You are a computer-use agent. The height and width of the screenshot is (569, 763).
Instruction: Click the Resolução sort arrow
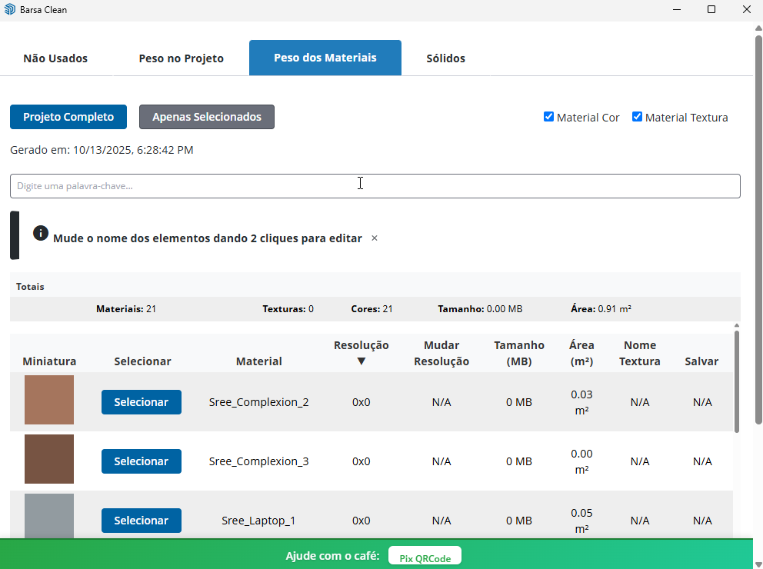[x=361, y=361]
